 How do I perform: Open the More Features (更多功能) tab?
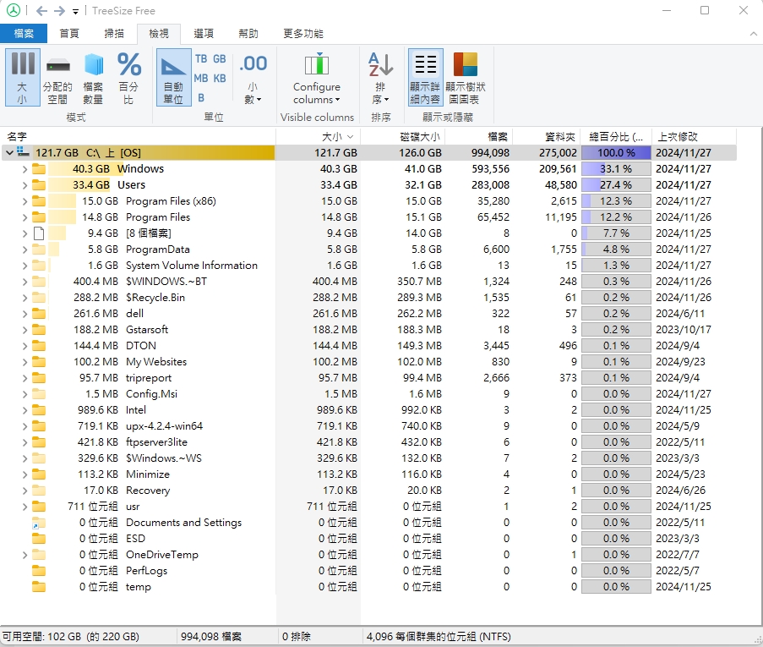(x=303, y=34)
